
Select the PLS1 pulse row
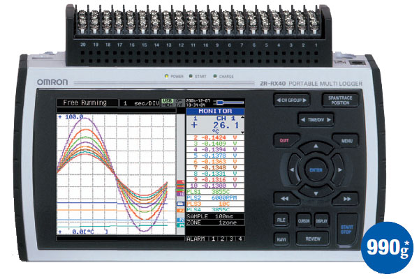point(215,192)
